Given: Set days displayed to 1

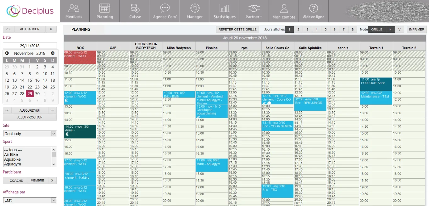Looking at the screenshot, I should click(x=289, y=29).
